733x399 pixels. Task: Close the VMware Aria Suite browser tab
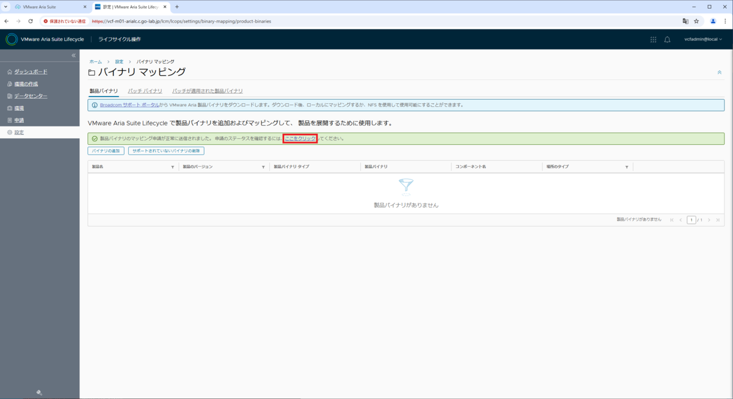point(85,7)
